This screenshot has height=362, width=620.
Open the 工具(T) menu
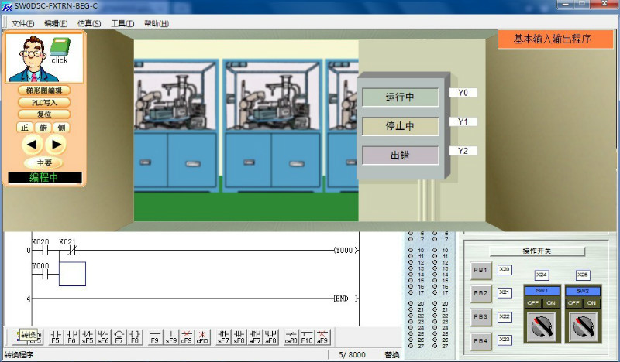[122, 23]
